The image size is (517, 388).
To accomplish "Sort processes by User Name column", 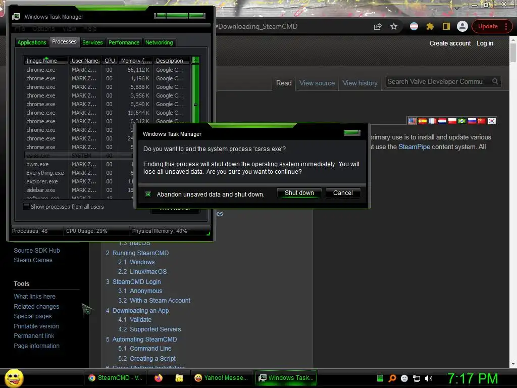I will 85,61.
